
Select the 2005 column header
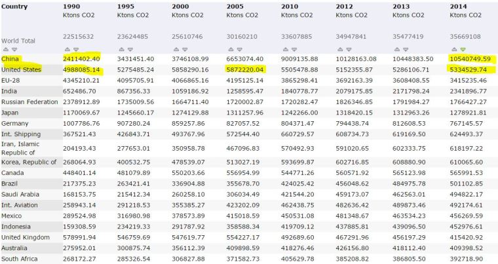[x=235, y=7]
